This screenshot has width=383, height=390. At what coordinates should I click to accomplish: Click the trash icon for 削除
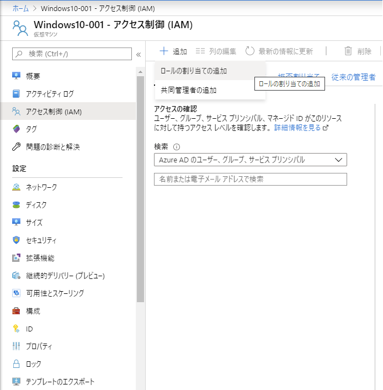348,51
